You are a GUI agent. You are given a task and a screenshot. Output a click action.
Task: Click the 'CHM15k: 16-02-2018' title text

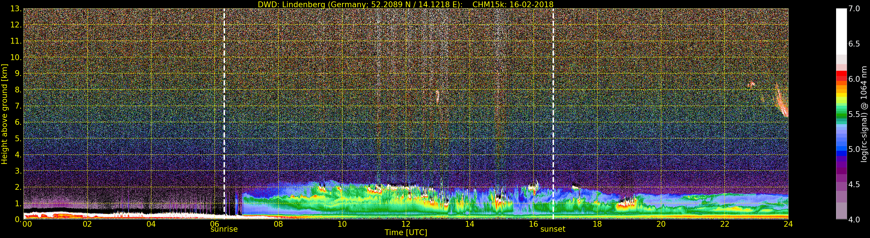513,4
